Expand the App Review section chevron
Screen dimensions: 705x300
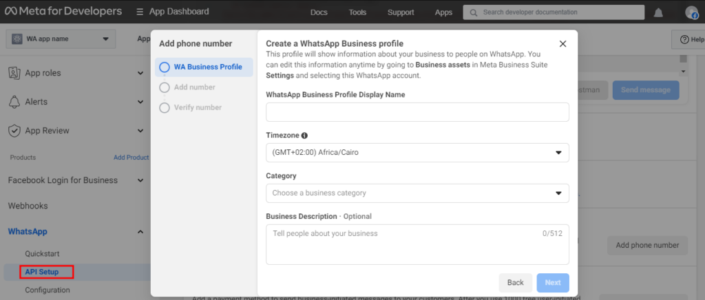[140, 131]
